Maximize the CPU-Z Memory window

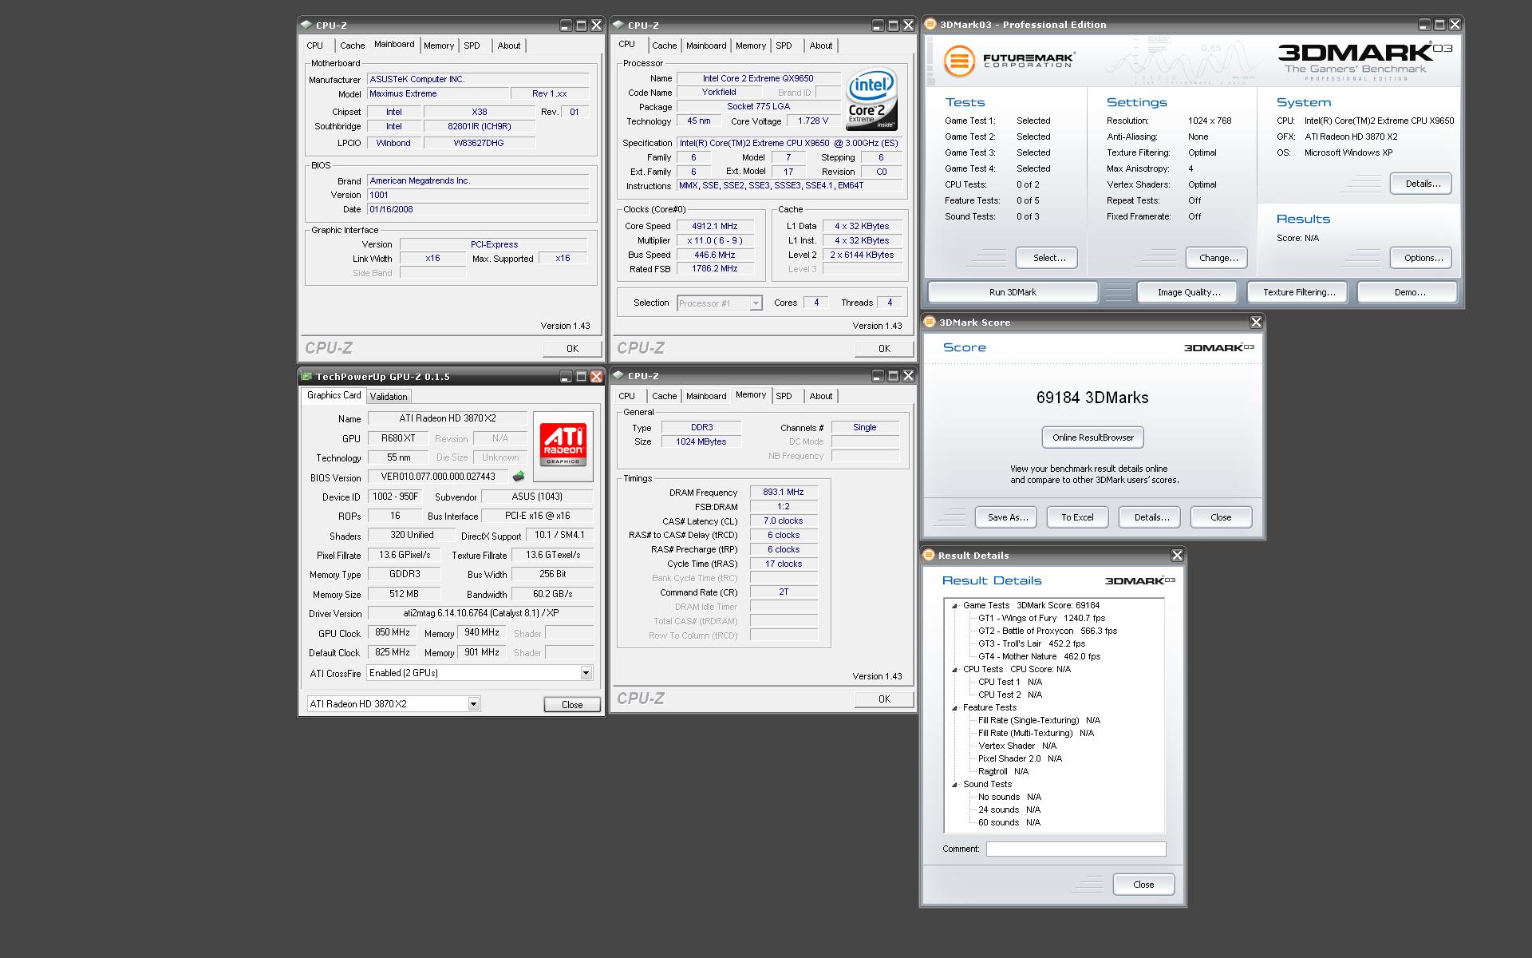tap(893, 375)
